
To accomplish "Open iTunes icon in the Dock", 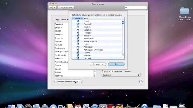I will tap(94, 106).
